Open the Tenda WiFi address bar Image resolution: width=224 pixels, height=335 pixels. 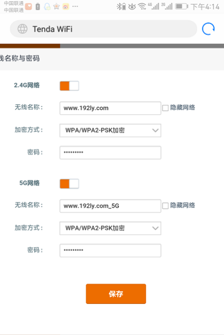pos(103,29)
